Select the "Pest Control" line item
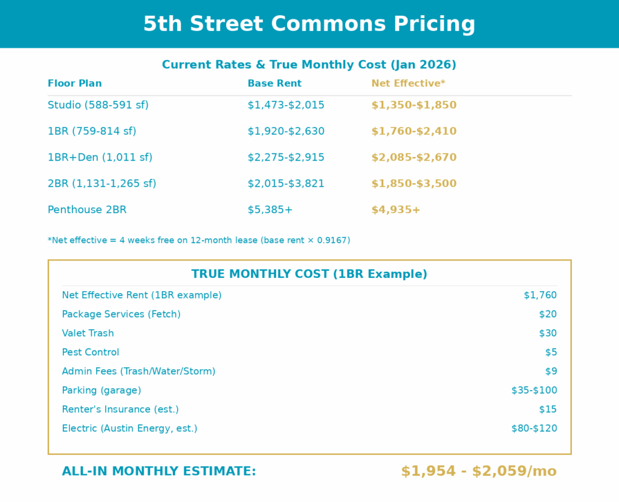This screenshot has width=619, height=502. pyautogui.click(x=91, y=352)
